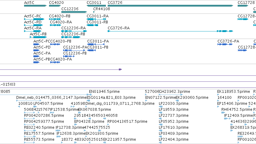Image resolution: width=256 pixels, height=144 pixels.
Task: Open transcript Act5C-RB
Action: pyautogui.click(x=38, y=34)
